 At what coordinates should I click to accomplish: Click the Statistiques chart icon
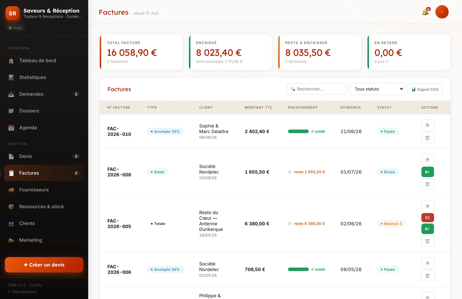11,77
